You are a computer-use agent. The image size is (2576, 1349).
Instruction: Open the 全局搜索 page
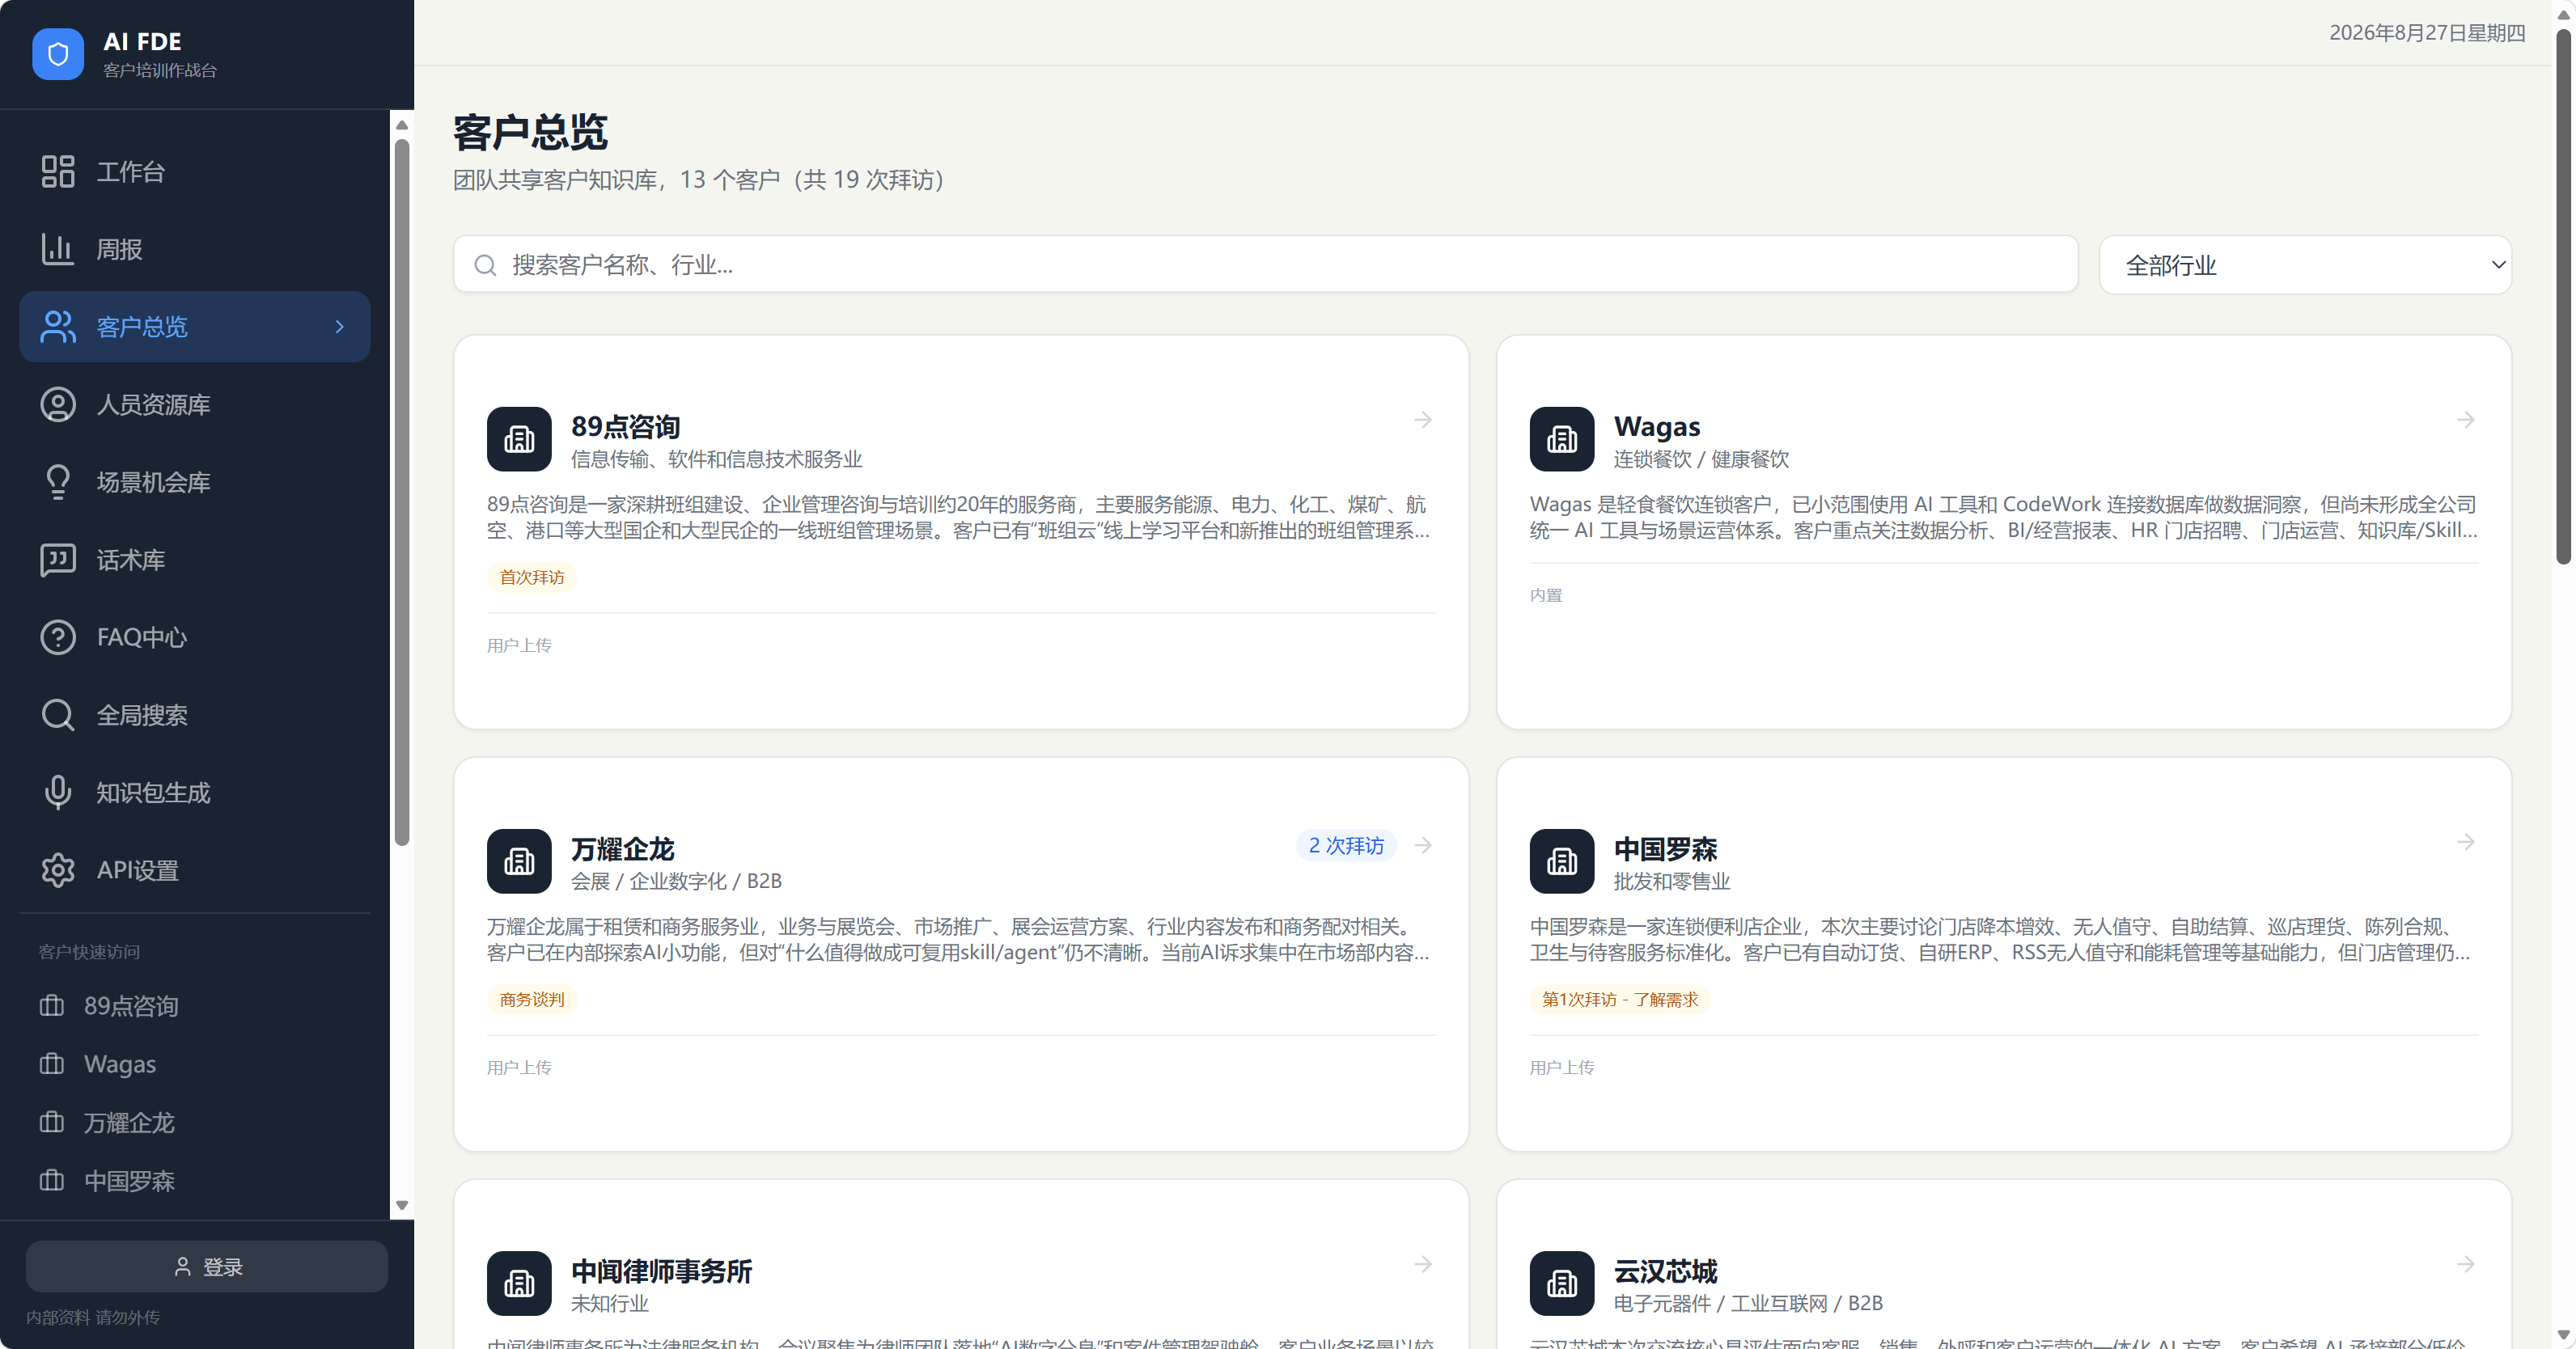[195, 715]
